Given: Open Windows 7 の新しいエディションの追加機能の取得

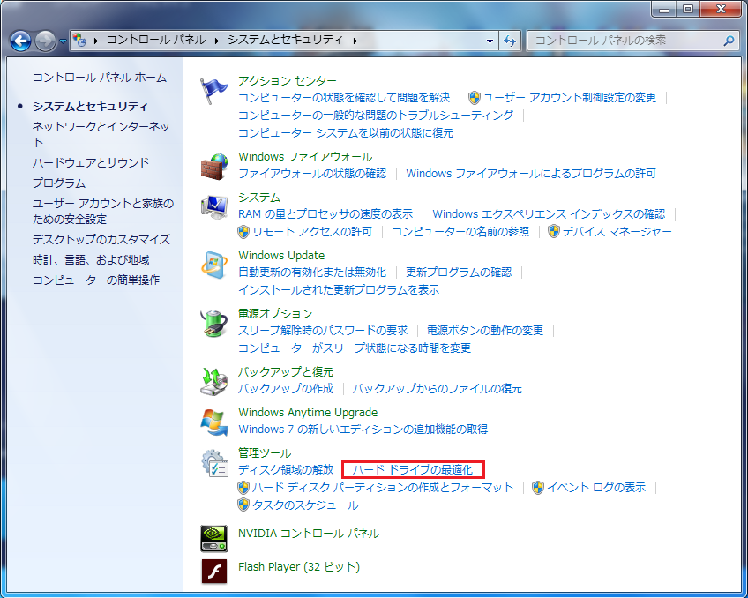Looking at the screenshot, I should pos(363,430).
